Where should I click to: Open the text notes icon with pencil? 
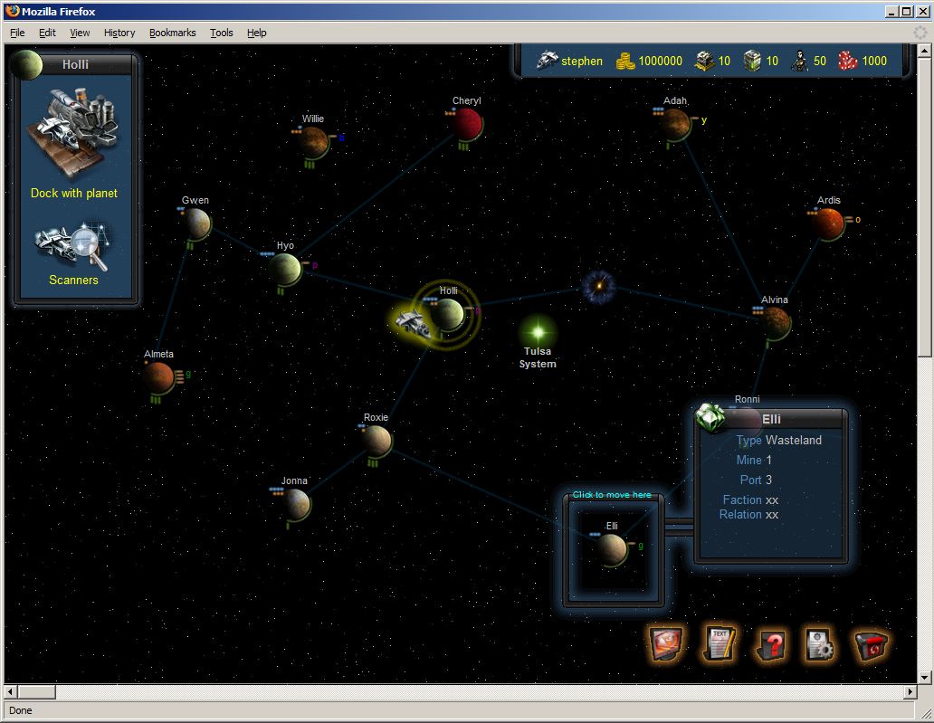coord(719,643)
